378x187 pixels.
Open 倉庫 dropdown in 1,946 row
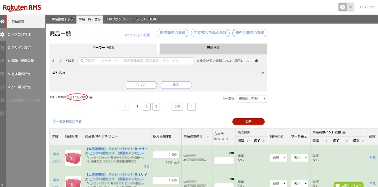(x=278, y=184)
